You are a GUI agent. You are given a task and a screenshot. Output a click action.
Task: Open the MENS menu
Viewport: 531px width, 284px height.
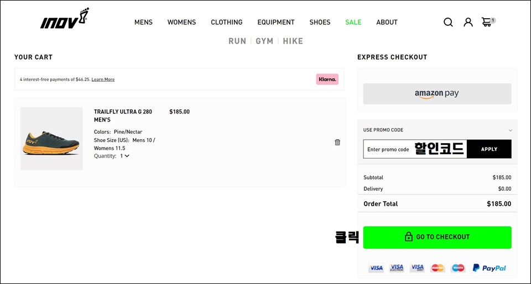point(144,22)
